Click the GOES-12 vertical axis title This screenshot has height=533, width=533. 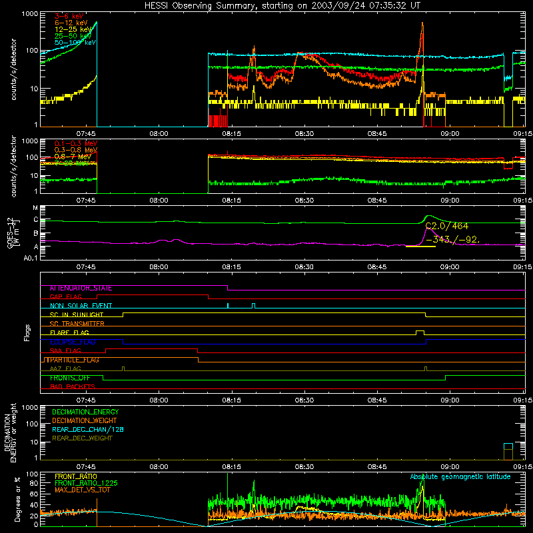coord(13,233)
